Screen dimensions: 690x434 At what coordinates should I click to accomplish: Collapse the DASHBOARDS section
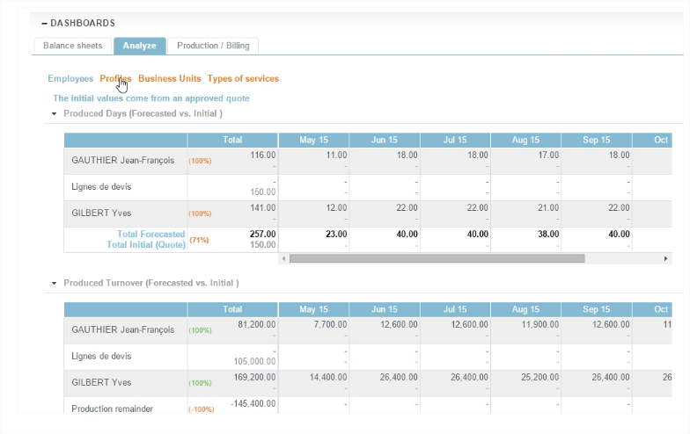pyautogui.click(x=44, y=23)
